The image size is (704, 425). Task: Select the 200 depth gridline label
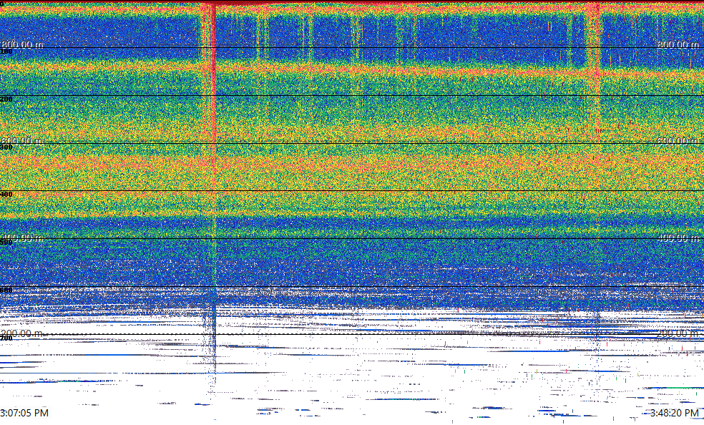coord(6,99)
